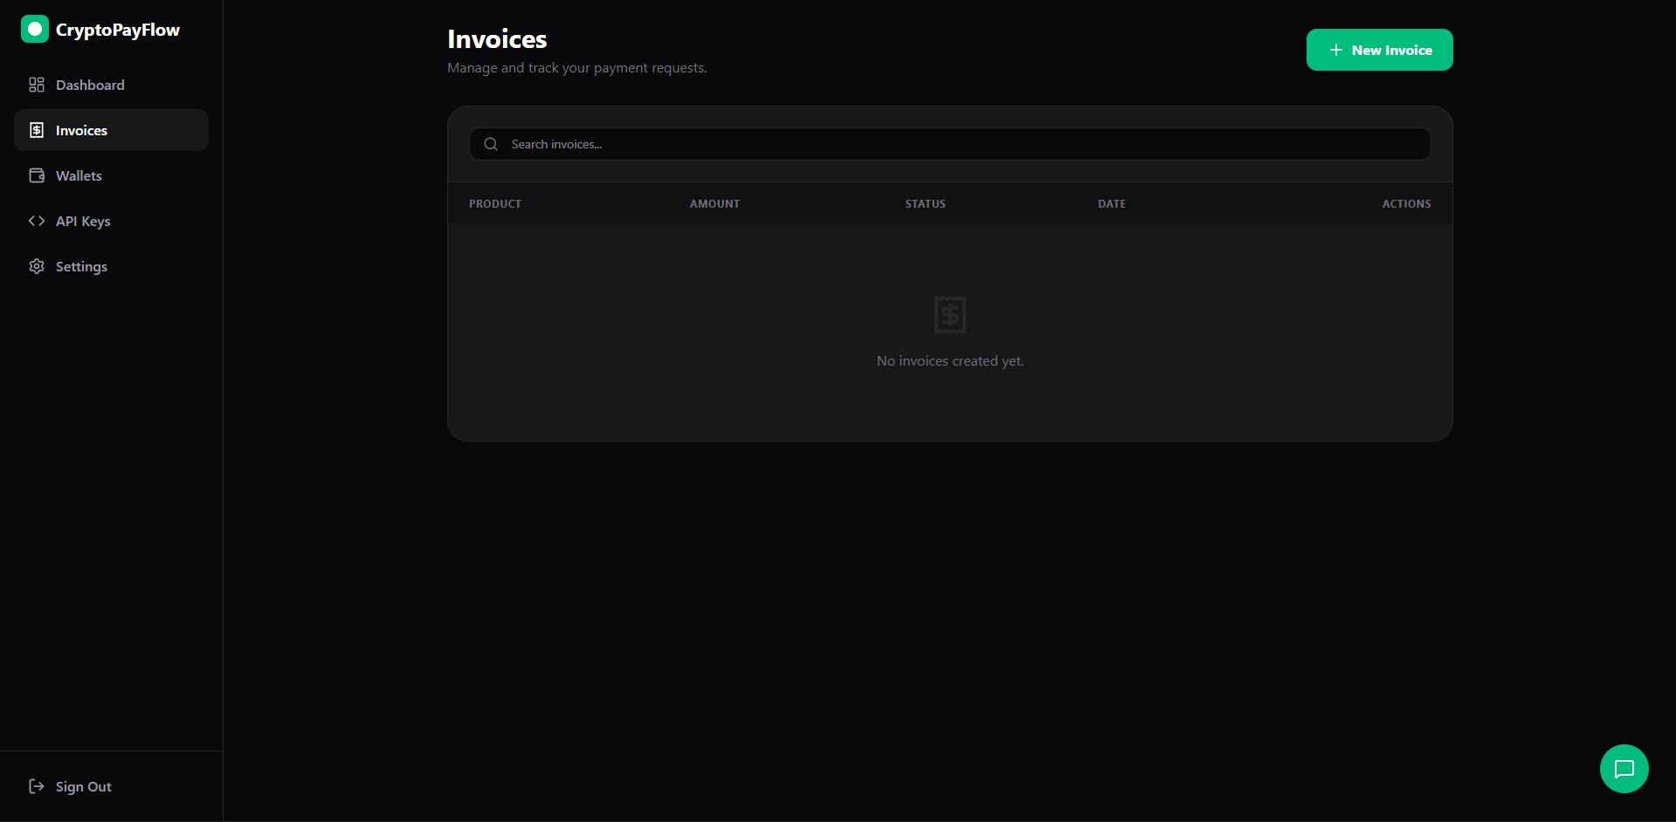1676x822 pixels.
Task: Open the chat bubble in bottom corner
Action: tap(1624, 769)
